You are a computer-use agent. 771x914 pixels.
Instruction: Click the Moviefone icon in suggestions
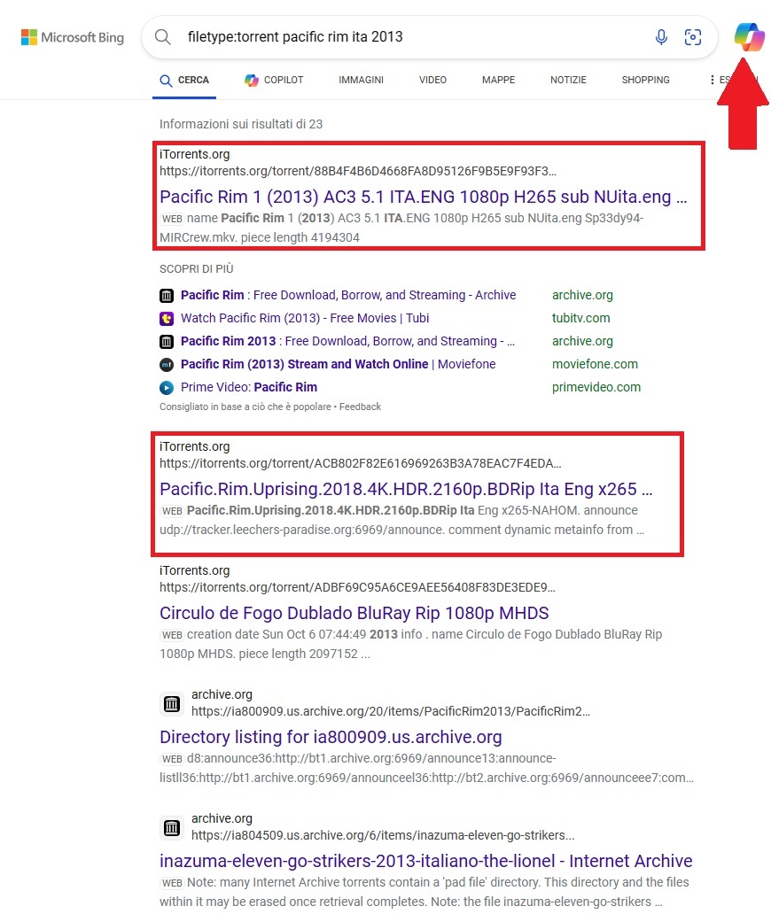[167, 364]
